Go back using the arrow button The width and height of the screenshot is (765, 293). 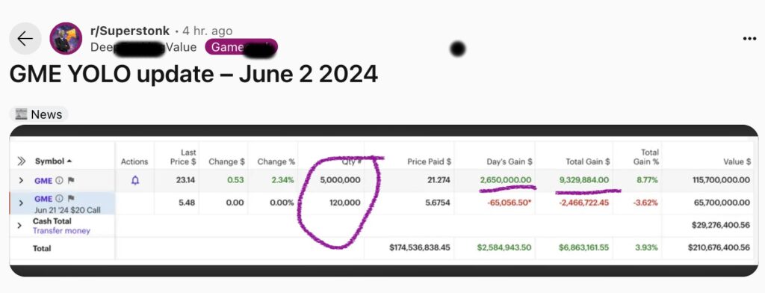tap(25, 39)
